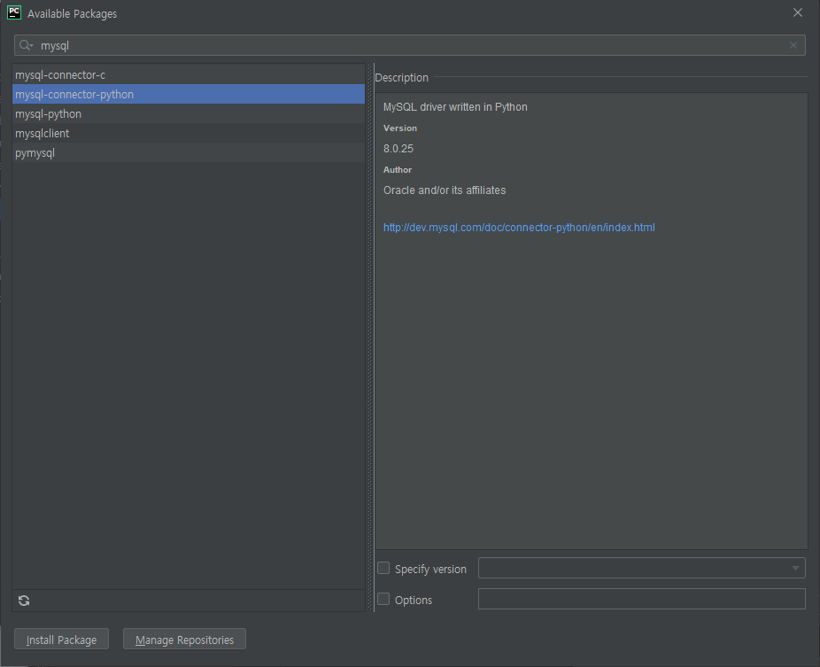Image resolution: width=820 pixels, height=667 pixels.
Task: Click the search magnifier icon
Action: click(26, 45)
